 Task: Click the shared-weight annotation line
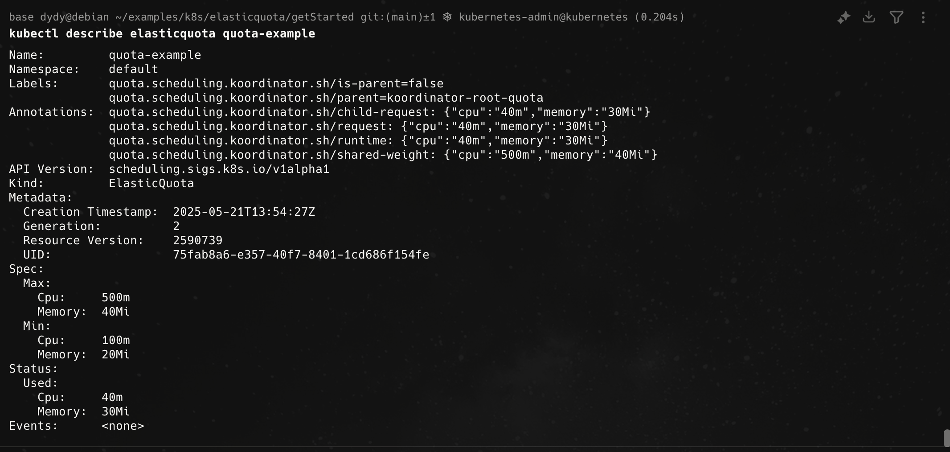click(383, 155)
